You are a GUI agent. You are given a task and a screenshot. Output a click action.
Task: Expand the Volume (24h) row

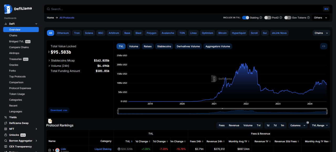(49, 66)
